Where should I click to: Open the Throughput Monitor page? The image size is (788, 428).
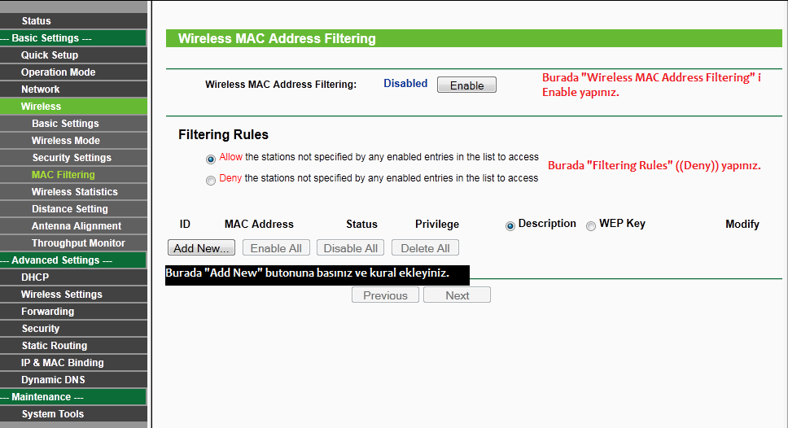[x=78, y=243]
